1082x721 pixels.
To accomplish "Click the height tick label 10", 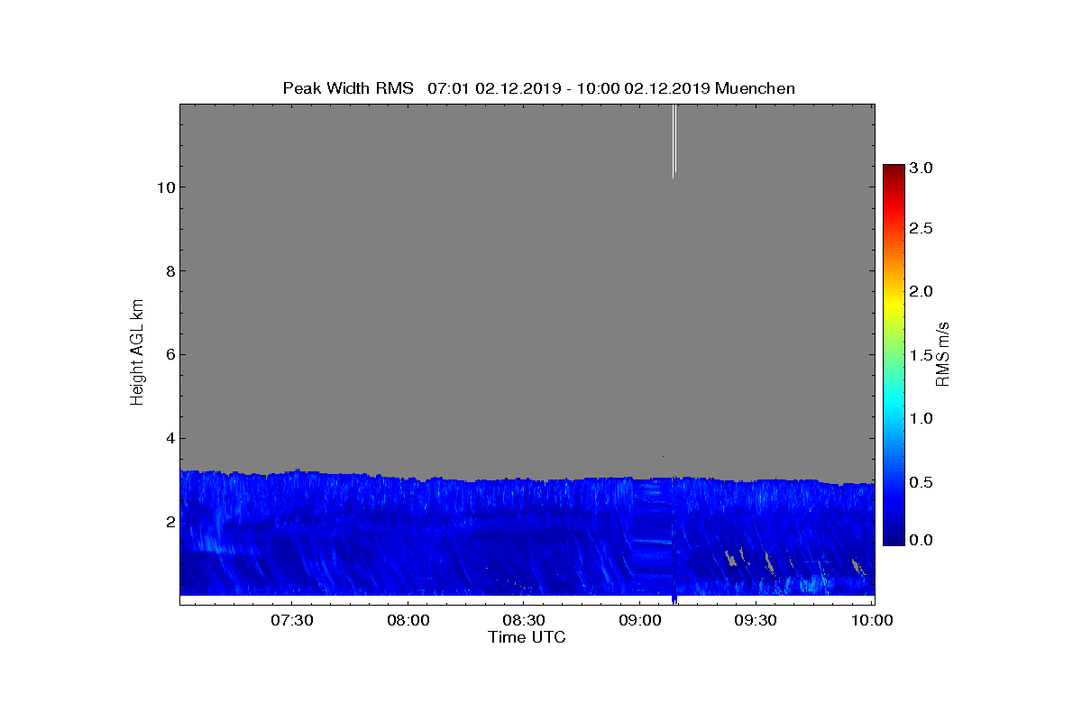I will 164,187.
